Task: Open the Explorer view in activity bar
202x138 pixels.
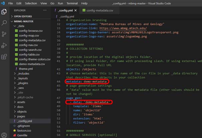Action: [x=4, y=12]
